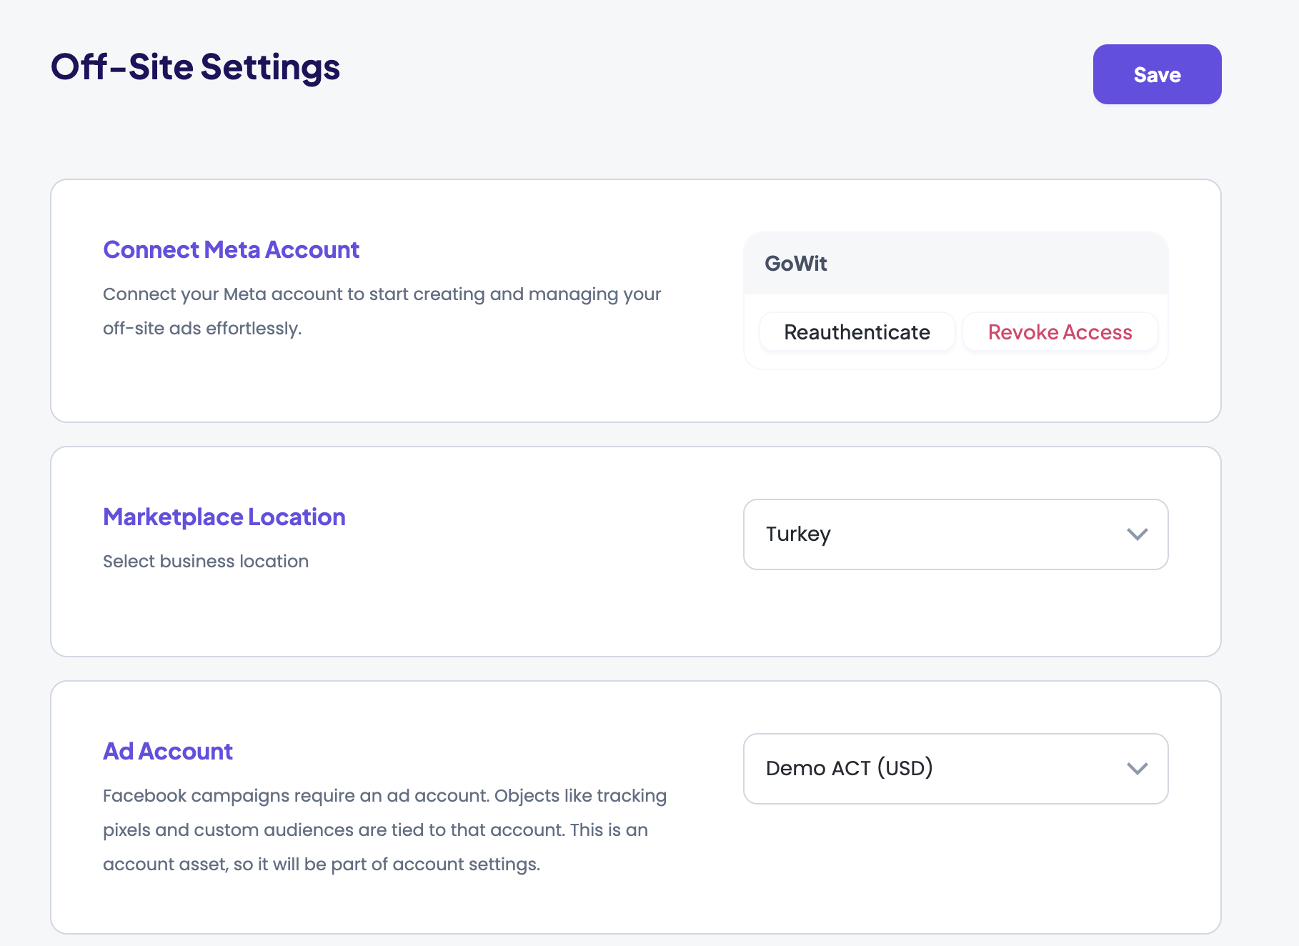Click 'off-site ads effortlessly' text line
This screenshot has height=946, width=1299.
[202, 329]
